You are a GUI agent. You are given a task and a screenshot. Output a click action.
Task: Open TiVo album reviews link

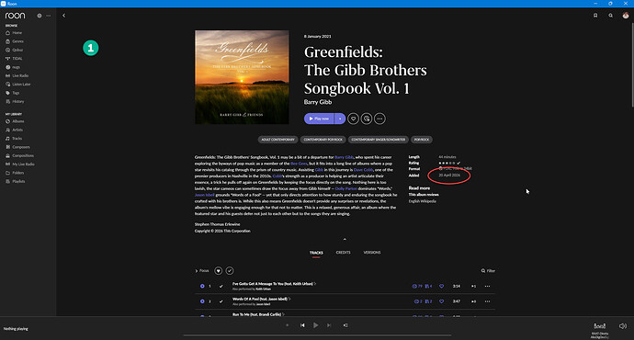pos(424,195)
